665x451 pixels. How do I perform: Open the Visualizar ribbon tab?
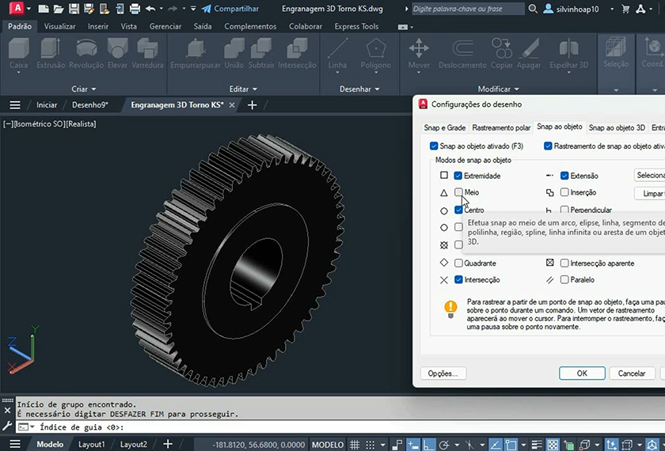click(x=60, y=26)
